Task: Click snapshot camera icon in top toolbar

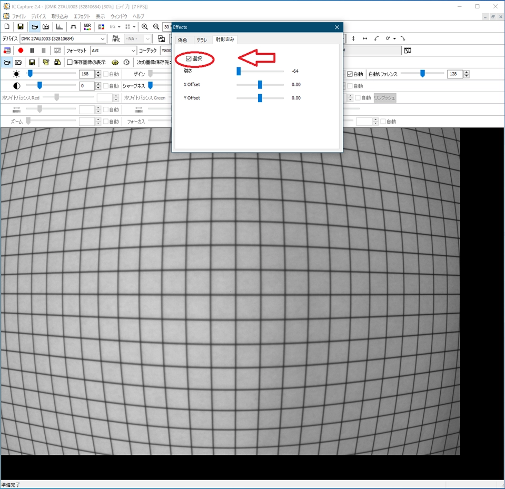Action: click(46, 27)
